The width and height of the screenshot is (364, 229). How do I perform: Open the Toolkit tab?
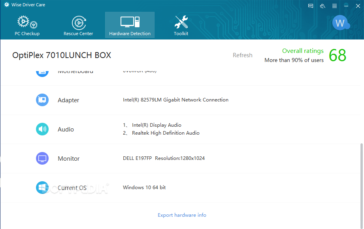[181, 25]
